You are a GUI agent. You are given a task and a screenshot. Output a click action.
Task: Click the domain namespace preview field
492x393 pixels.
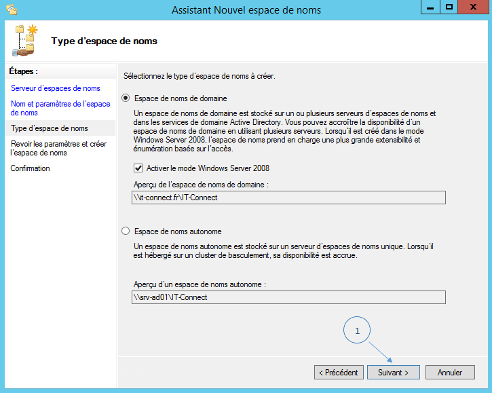pyautogui.click(x=288, y=198)
